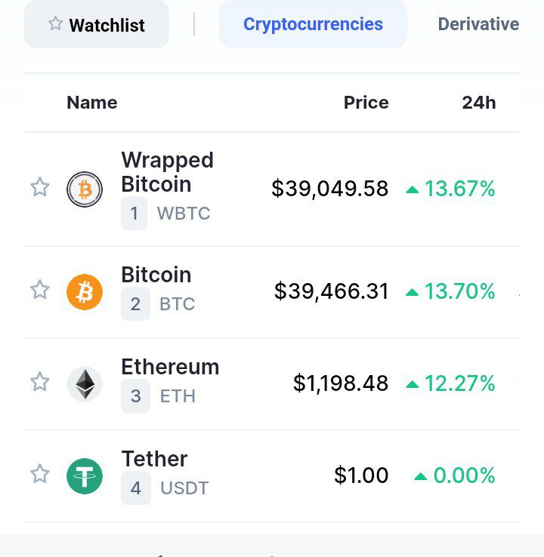Open the Watchlist tab
Screen dimensions: 544x557
point(97,24)
